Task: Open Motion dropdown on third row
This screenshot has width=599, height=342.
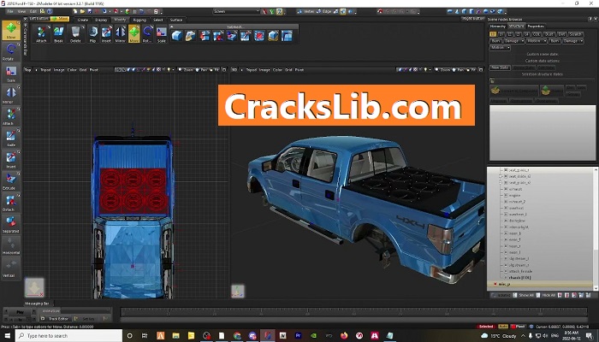Action: [500, 47]
